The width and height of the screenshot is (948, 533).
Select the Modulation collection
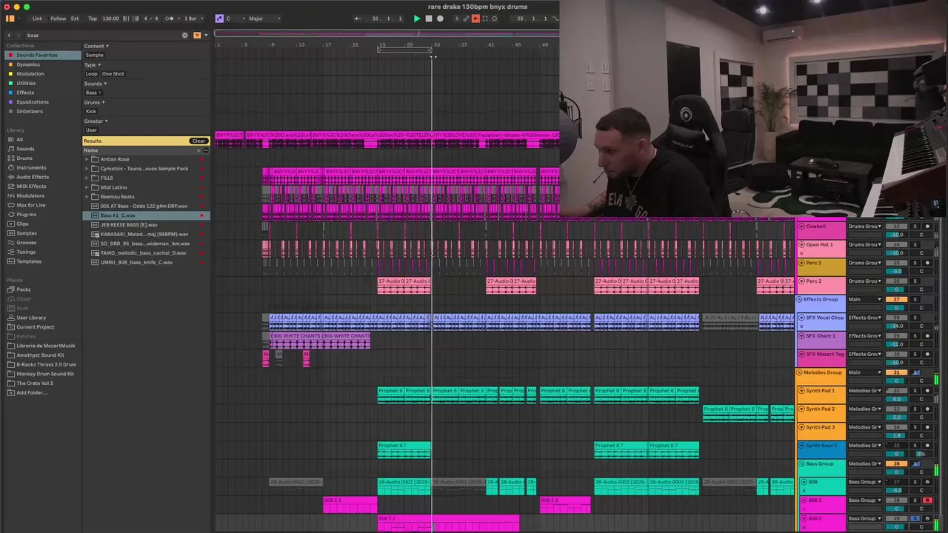(x=30, y=74)
